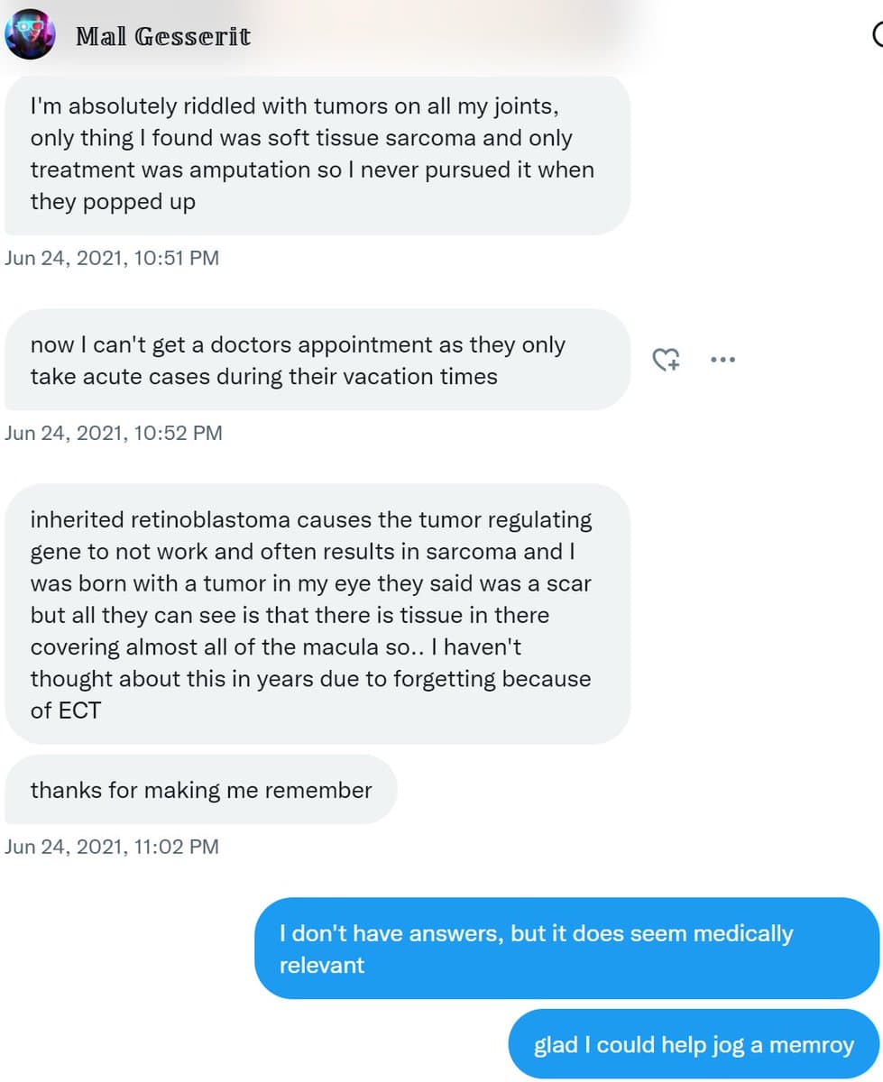Select the "inherited retinoblastoma" message bubble

pos(316,614)
